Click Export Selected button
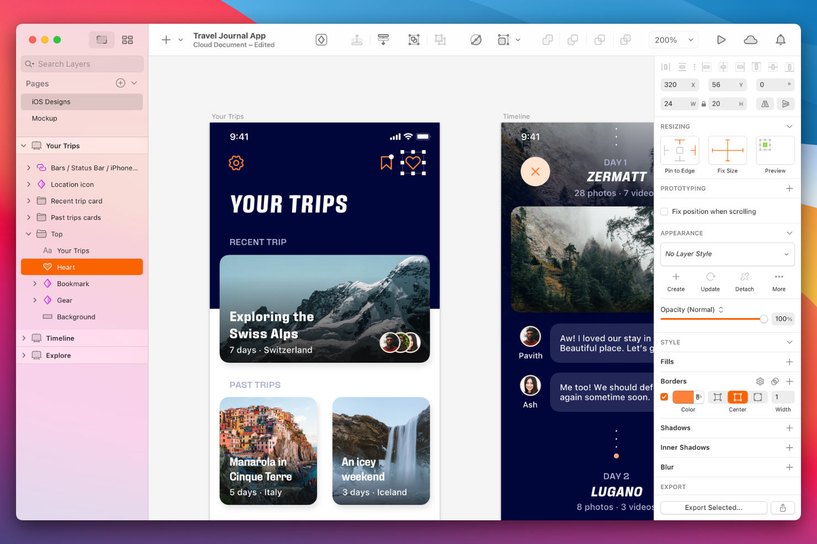Viewport: 817px width, 544px height. pos(713,508)
